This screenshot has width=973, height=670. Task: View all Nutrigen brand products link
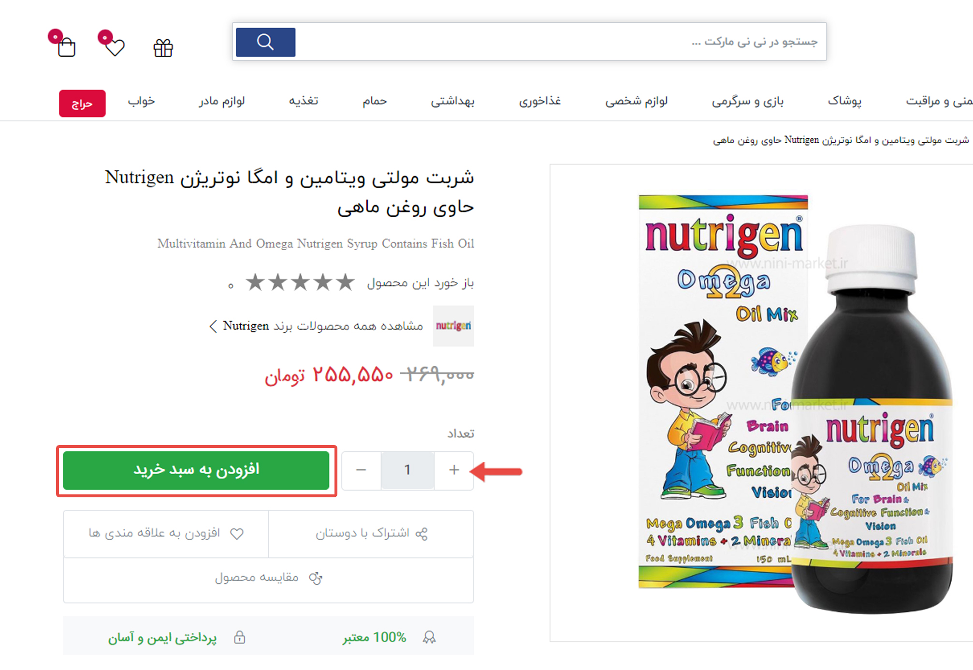(317, 326)
